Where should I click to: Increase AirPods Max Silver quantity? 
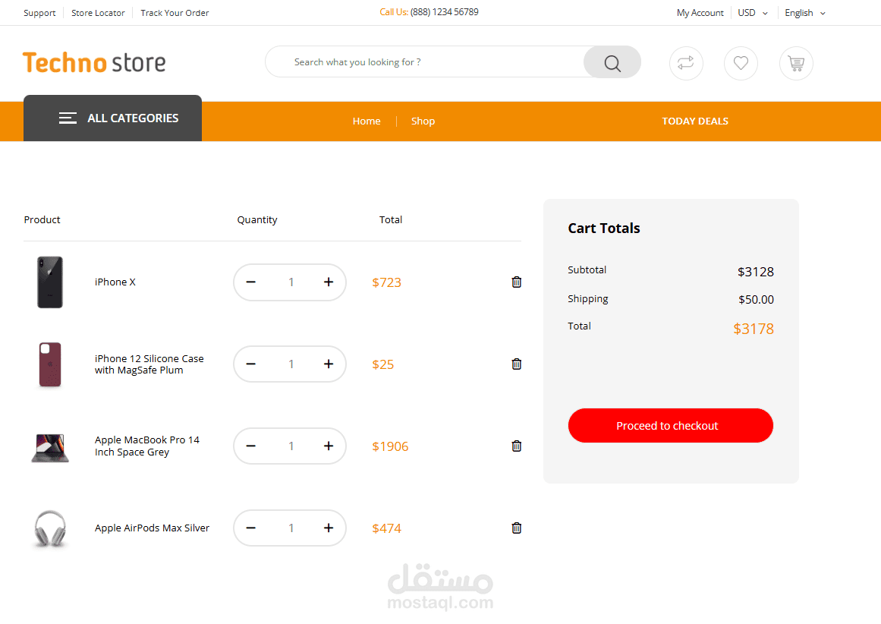click(329, 528)
